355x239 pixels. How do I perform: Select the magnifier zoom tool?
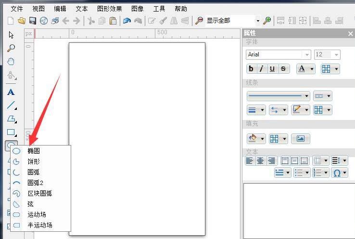(x=11, y=48)
